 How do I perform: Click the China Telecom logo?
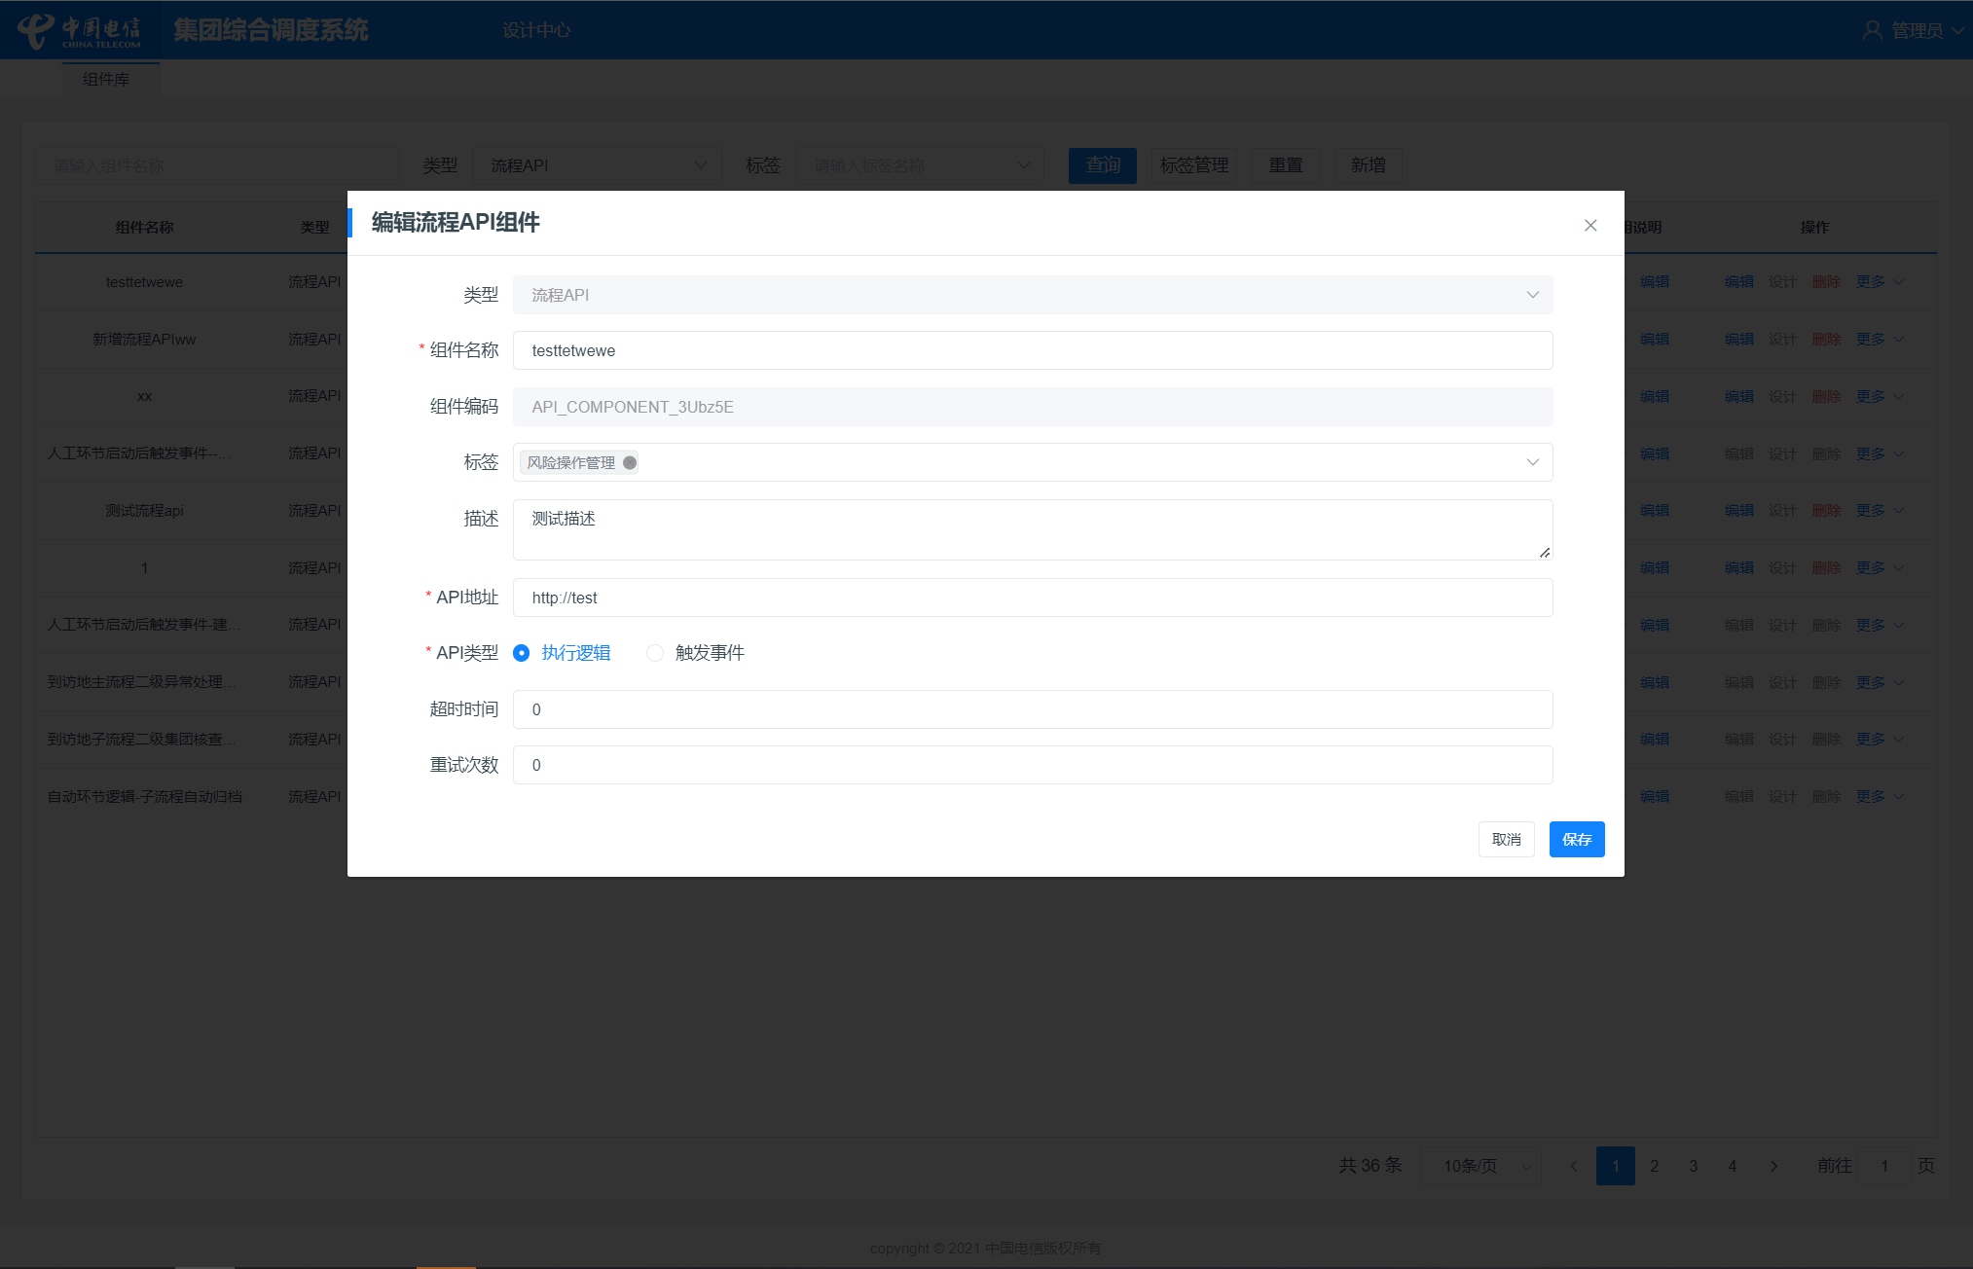[80, 31]
